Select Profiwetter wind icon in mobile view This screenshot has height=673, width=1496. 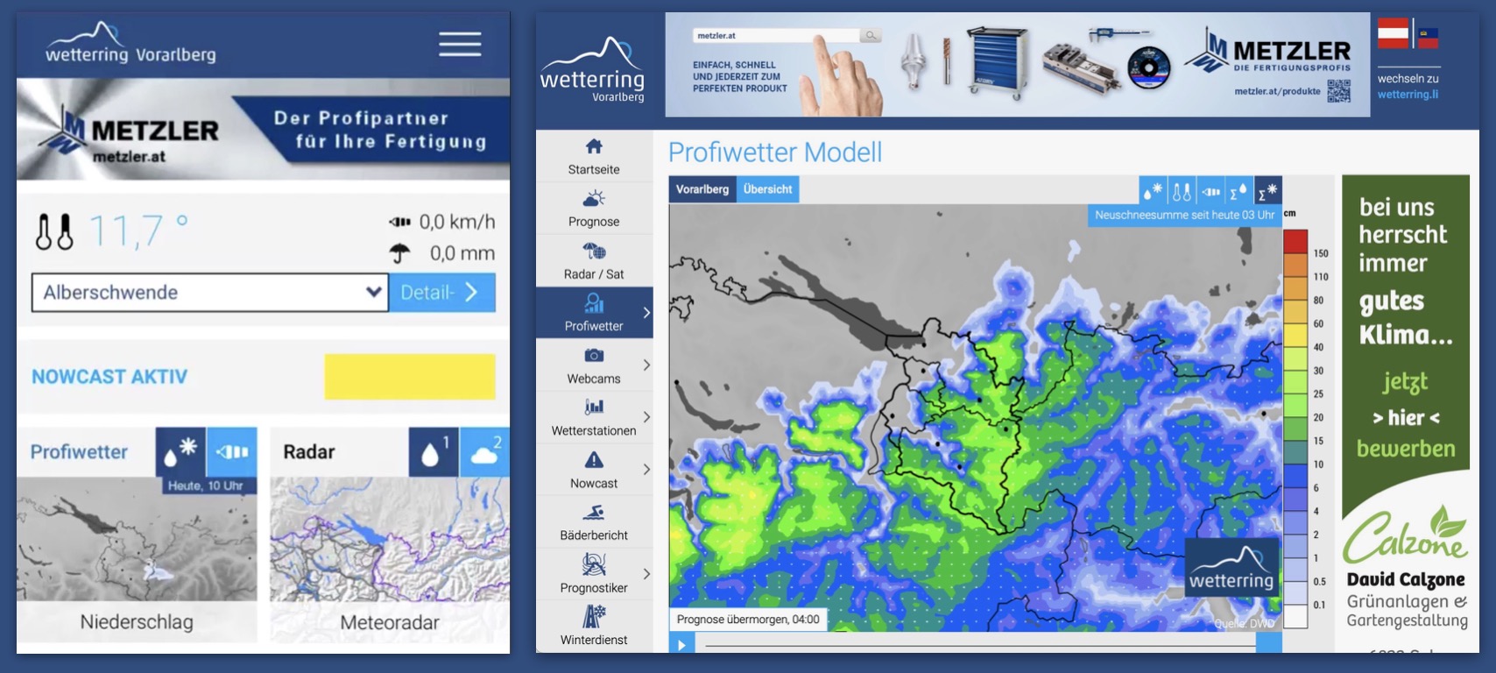[232, 451]
